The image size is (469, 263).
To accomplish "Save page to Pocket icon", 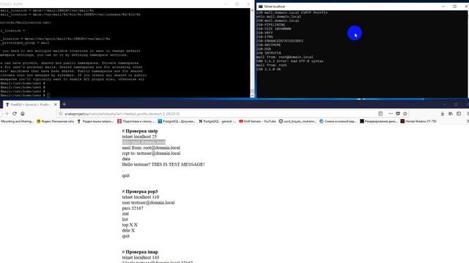I will 398,114.
